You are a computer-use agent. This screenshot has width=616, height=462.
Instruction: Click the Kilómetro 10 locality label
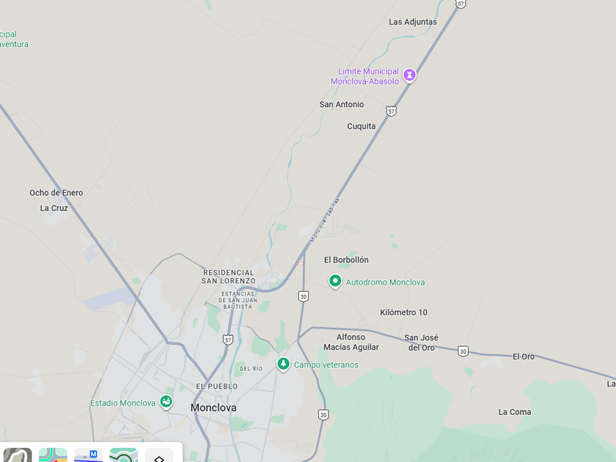tap(403, 312)
